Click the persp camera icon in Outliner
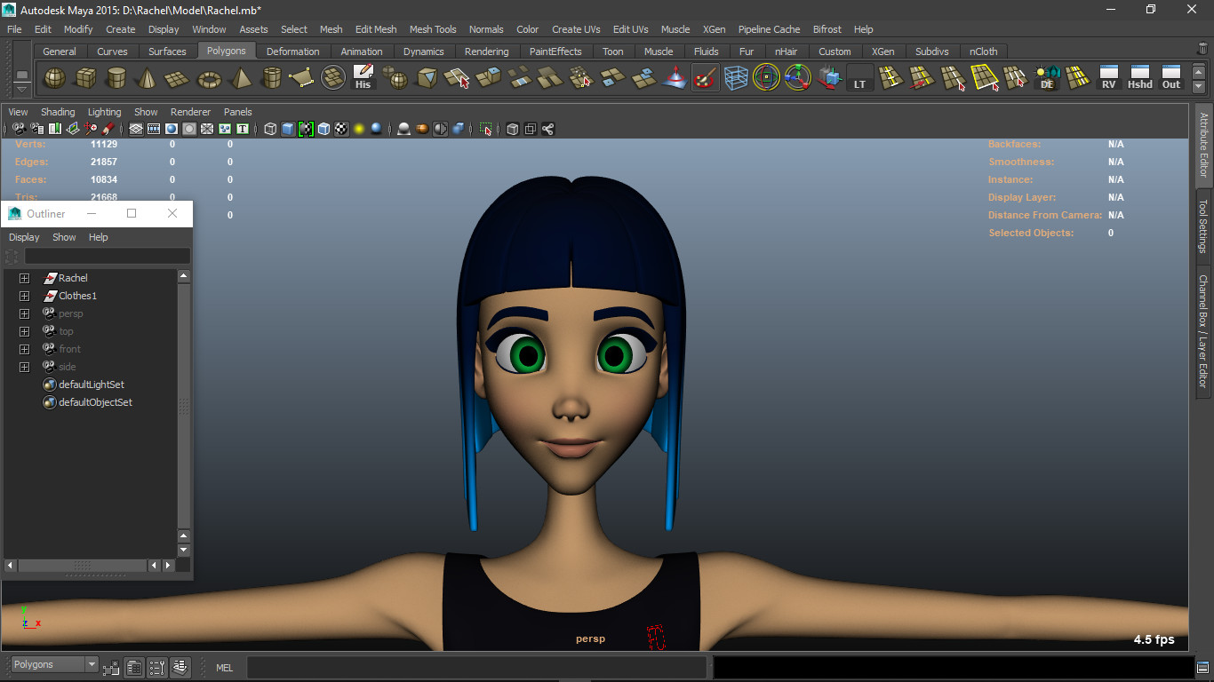 click(x=51, y=313)
